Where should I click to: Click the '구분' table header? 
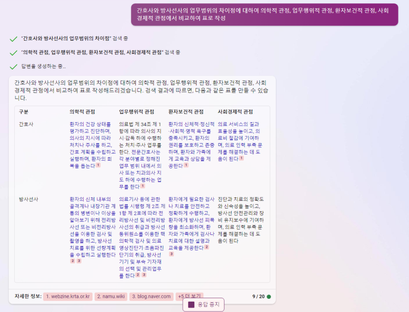click(x=24, y=112)
